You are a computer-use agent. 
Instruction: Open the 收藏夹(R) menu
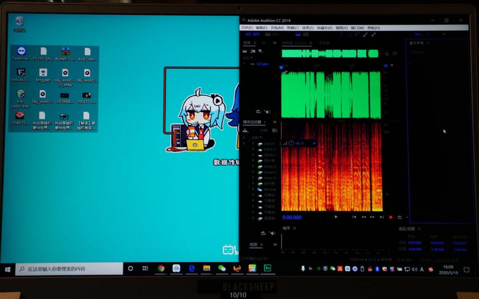(x=324, y=28)
